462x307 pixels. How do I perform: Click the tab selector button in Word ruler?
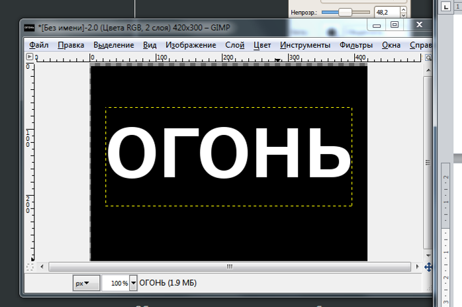[x=446, y=7]
